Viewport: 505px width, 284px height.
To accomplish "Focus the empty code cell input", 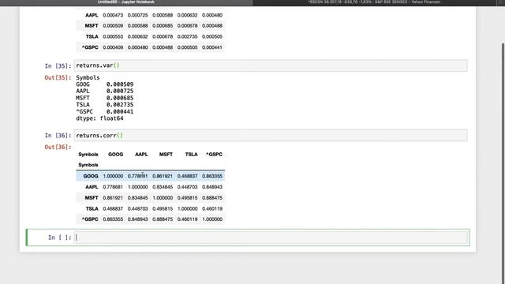I will tap(271, 237).
